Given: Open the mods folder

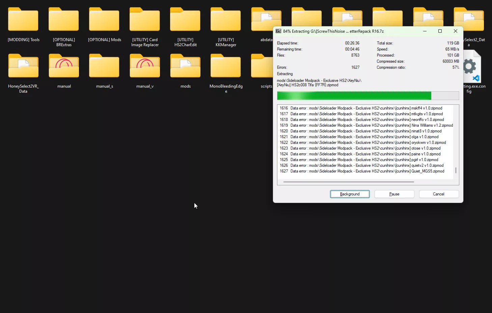Looking at the screenshot, I should [x=185, y=66].
